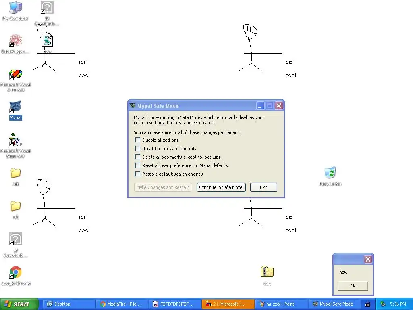Click Continue in Safe Mode button
Screen dimensions: 413x310
coord(221,187)
